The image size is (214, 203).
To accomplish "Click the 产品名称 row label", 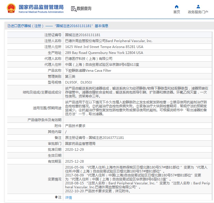I will (x=55, y=71).
